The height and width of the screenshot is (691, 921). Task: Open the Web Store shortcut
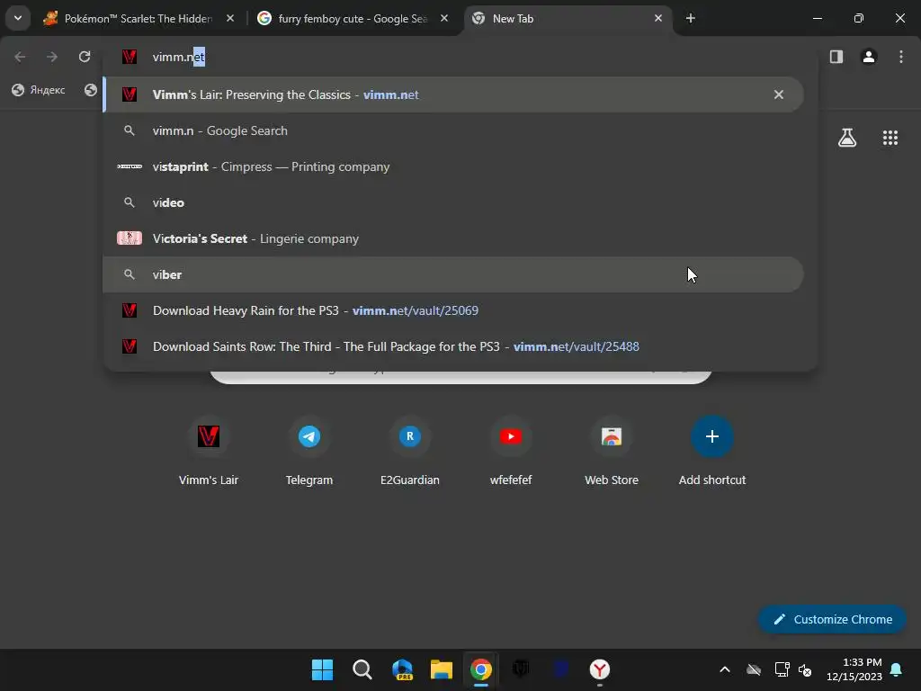612,452
